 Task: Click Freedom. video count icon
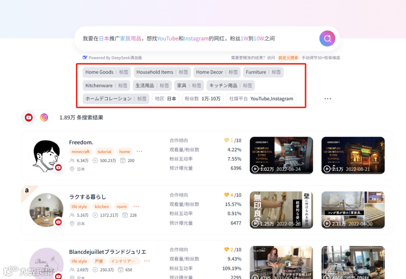[x=123, y=161]
